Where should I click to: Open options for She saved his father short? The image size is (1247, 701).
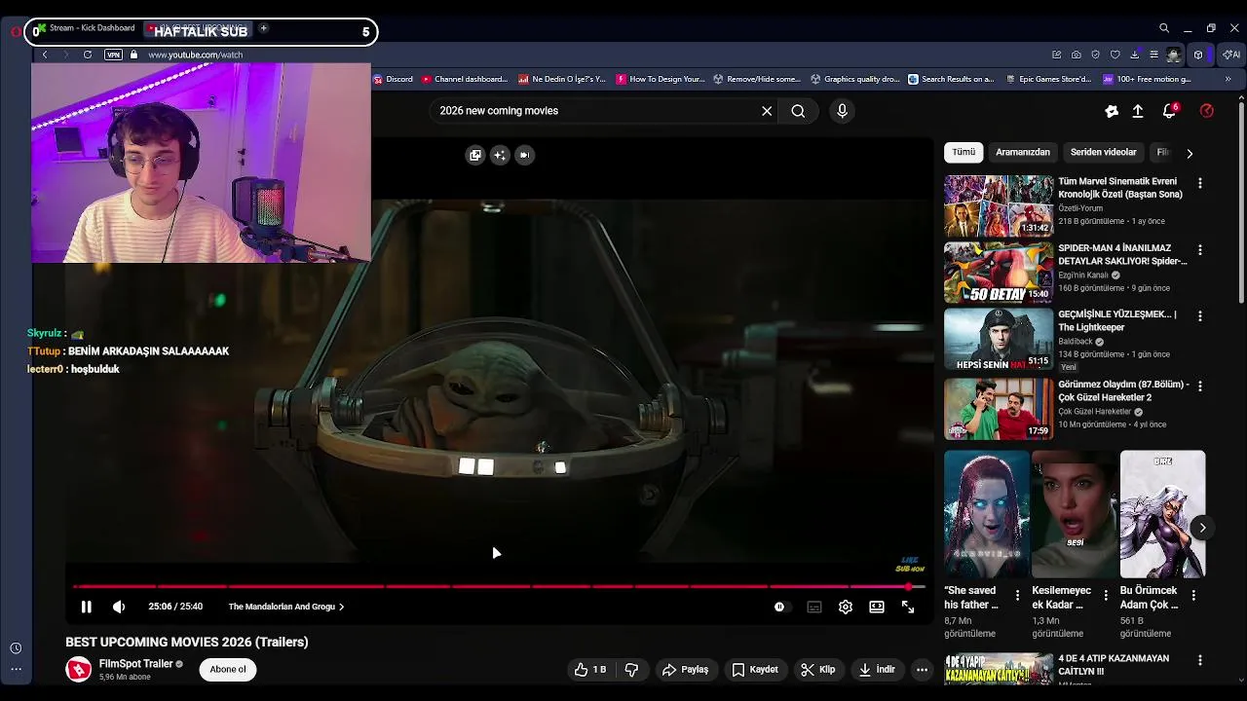(1018, 595)
